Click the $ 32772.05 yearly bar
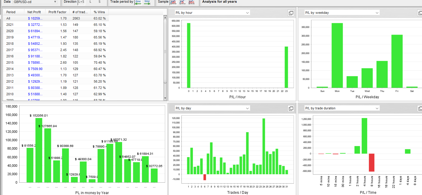Viewport: 422px width, 195px height. click(x=154, y=175)
